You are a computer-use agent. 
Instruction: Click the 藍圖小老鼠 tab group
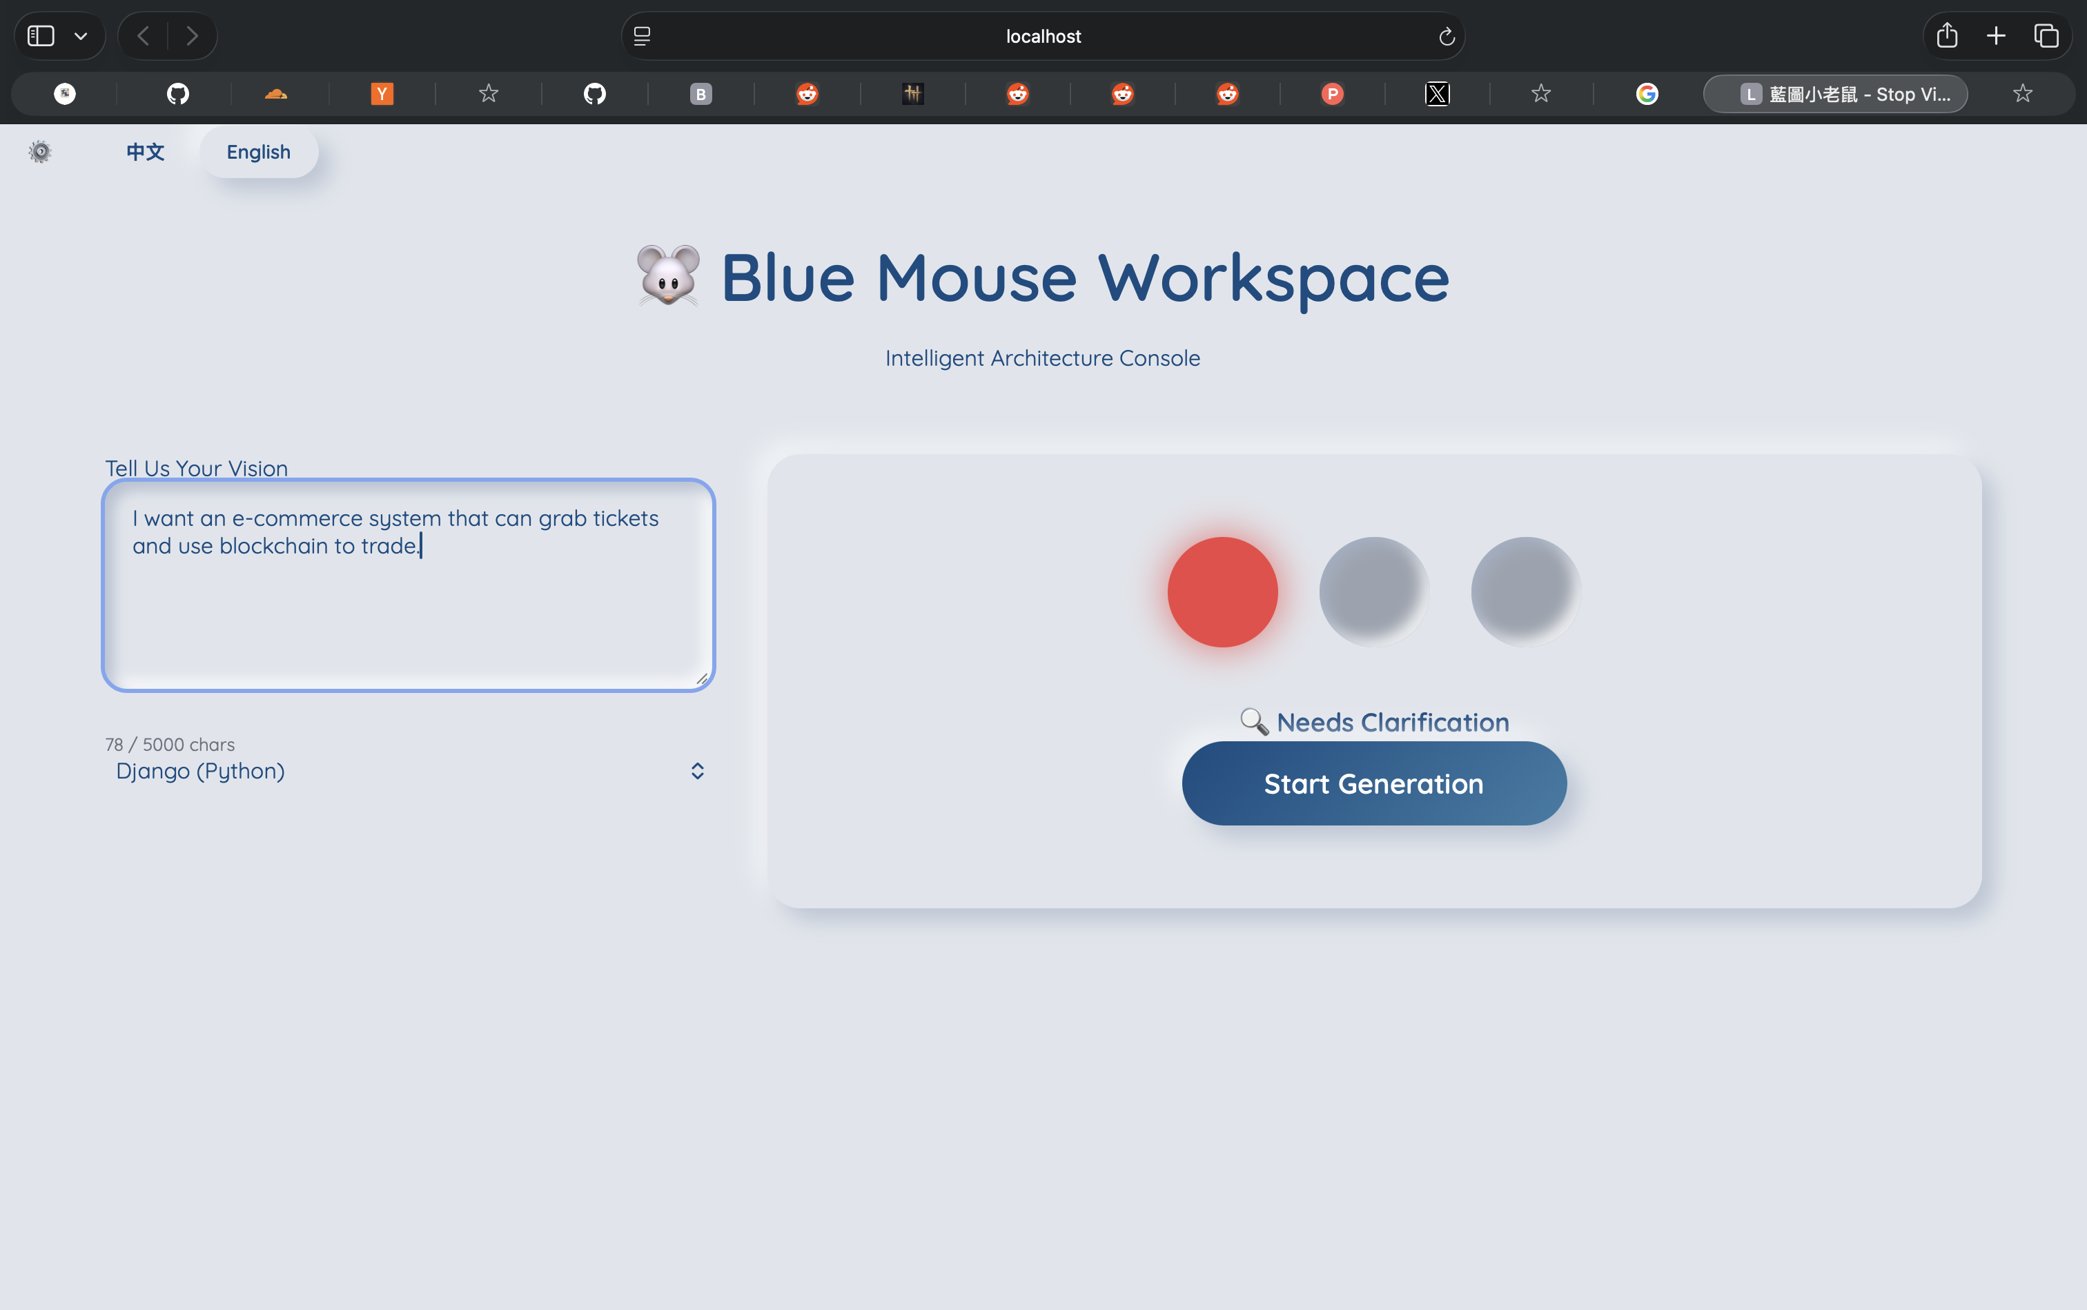pyautogui.click(x=1835, y=94)
